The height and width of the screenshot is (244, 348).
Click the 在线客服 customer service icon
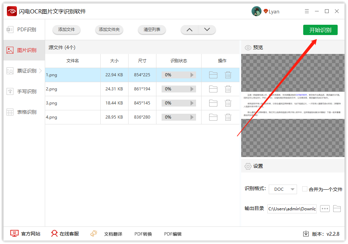54,233
